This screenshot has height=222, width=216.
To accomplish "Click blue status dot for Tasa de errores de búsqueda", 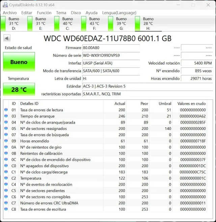I will click(x=6, y=134).
